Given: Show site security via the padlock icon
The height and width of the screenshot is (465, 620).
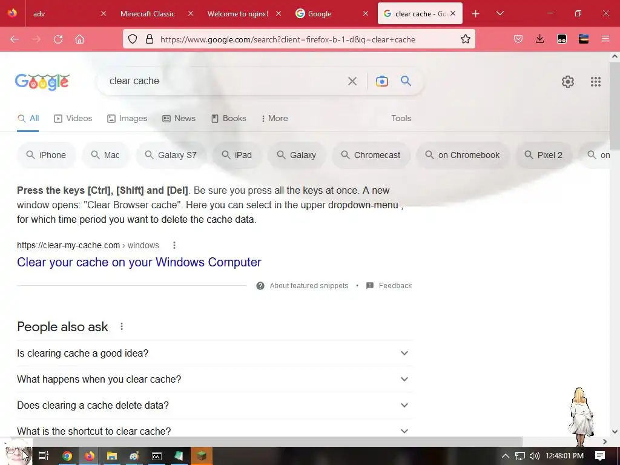Looking at the screenshot, I should click(150, 39).
